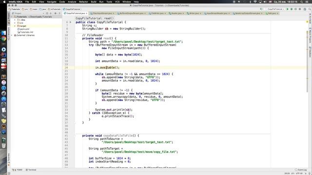Toggle the Project side tool window
This screenshot has width=312, height=175.
coord(9,18)
